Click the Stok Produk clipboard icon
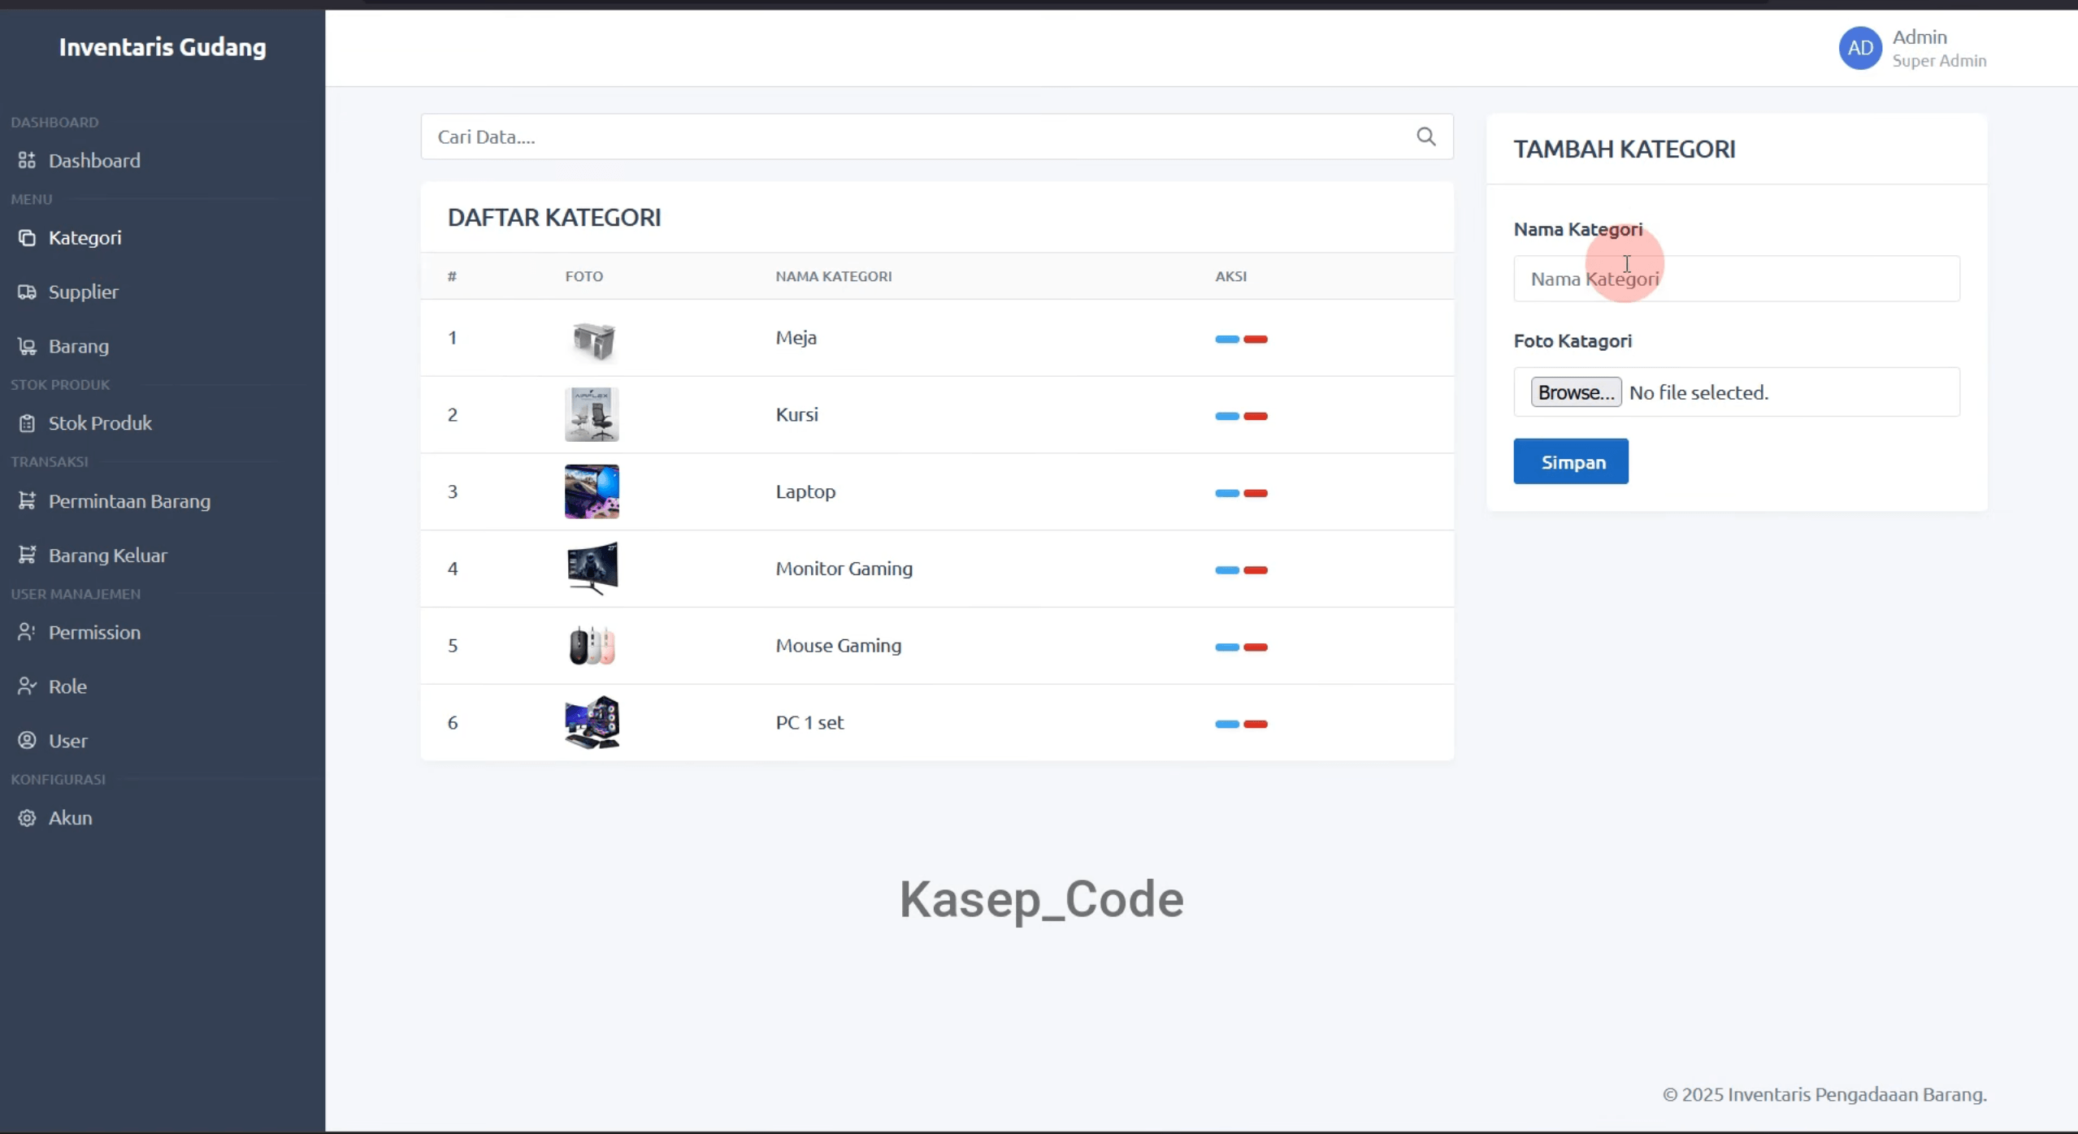This screenshot has width=2078, height=1134. pos(27,423)
